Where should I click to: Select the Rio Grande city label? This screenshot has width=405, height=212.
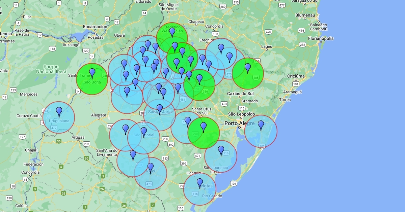212,196
